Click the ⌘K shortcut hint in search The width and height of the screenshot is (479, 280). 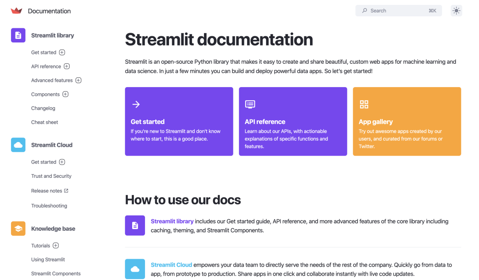[432, 11]
